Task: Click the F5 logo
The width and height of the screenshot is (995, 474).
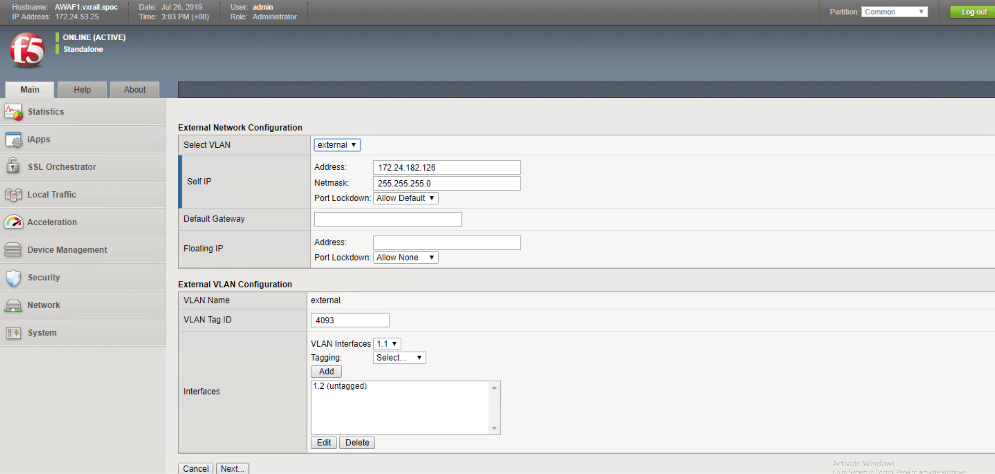Action: point(27,50)
